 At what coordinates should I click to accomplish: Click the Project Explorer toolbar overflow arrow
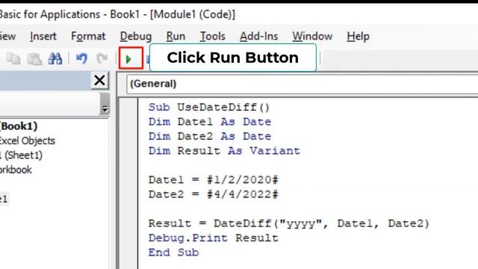point(105,104)
